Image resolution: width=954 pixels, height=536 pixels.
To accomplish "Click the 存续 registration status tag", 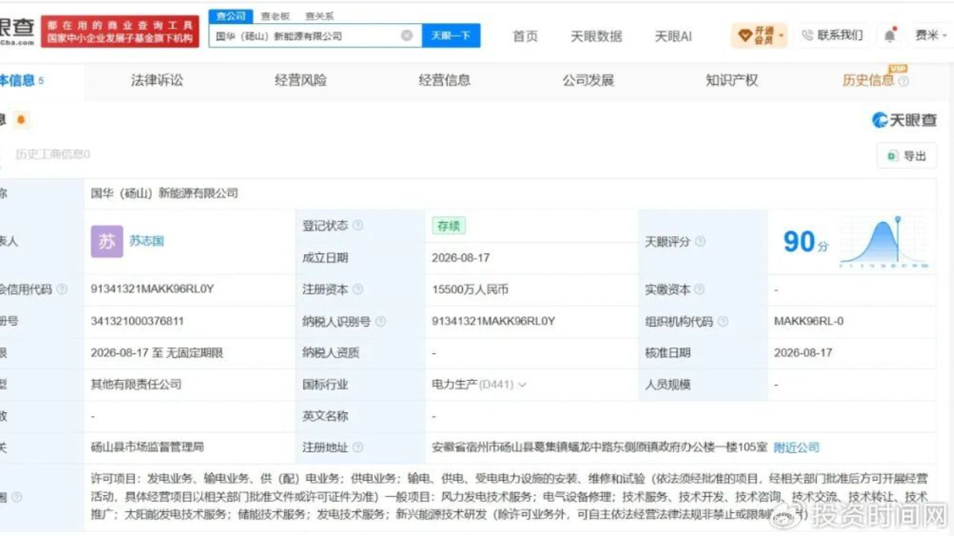I will point(449,226).
